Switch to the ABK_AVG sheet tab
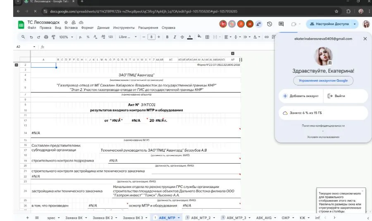 pyautogui.click(x=264, y=217)
